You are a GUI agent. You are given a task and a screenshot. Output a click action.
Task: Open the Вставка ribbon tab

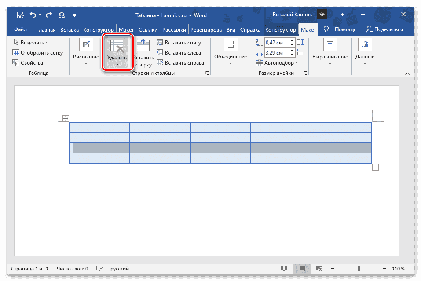[70, 30]
